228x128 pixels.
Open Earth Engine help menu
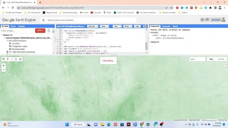pos(202,20)
